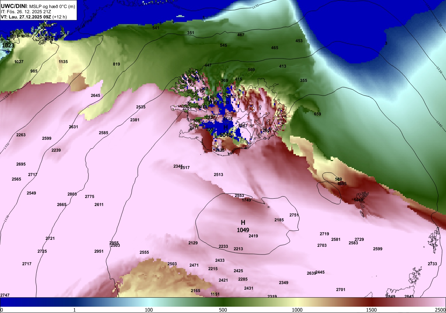This screenshot has width=446, height=313.
Task: Click the height value 545
Action: [223, 45]
